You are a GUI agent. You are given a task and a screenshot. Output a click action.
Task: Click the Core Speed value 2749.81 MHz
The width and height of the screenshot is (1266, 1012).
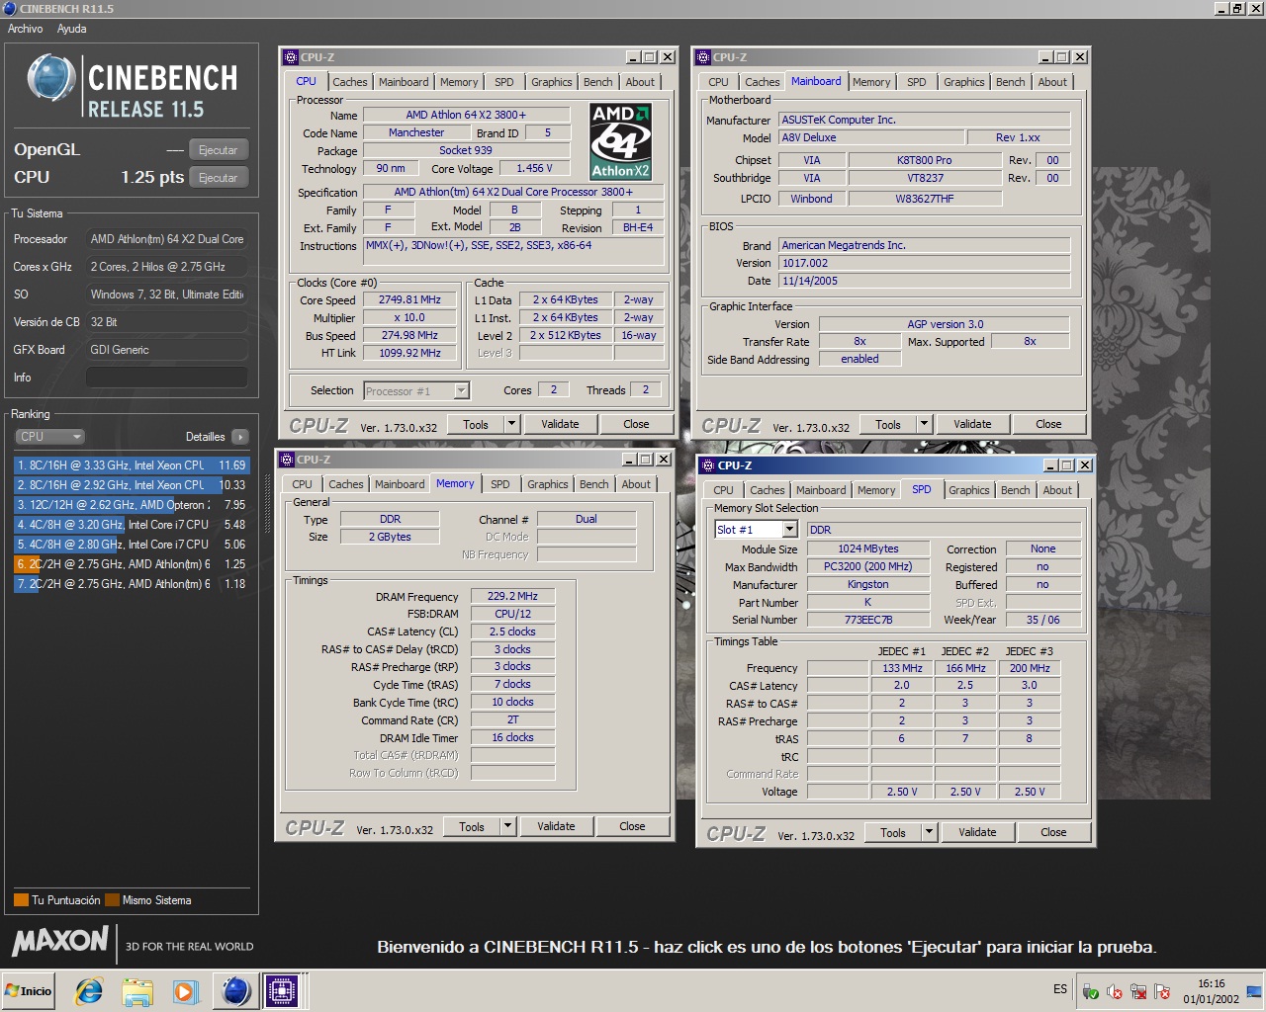pos(409,299)
